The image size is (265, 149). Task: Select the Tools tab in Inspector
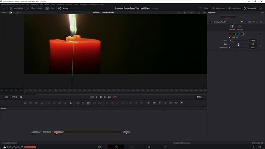228,17
